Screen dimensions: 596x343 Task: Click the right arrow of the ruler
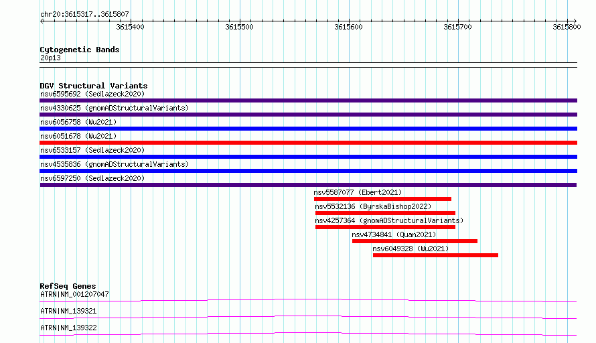point(575,21)
